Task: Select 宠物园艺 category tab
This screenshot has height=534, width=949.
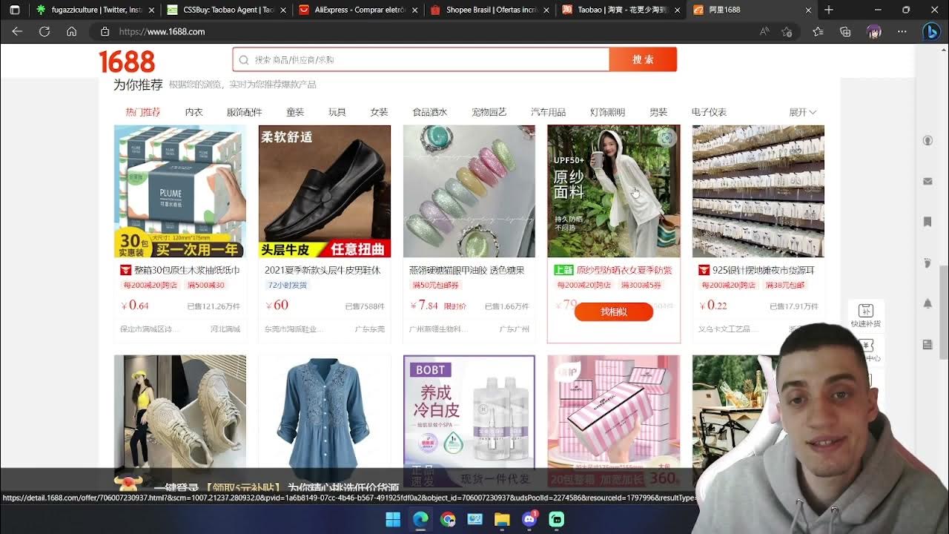Action: click(x=489, y=112)
